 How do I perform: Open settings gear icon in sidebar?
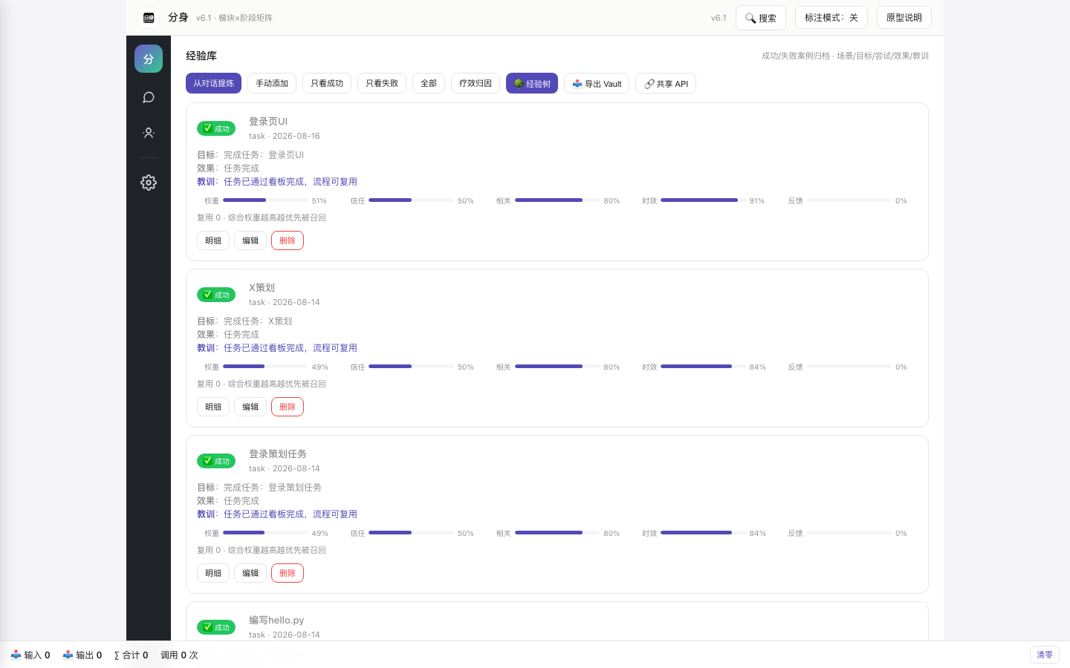[x=149, y=183]
